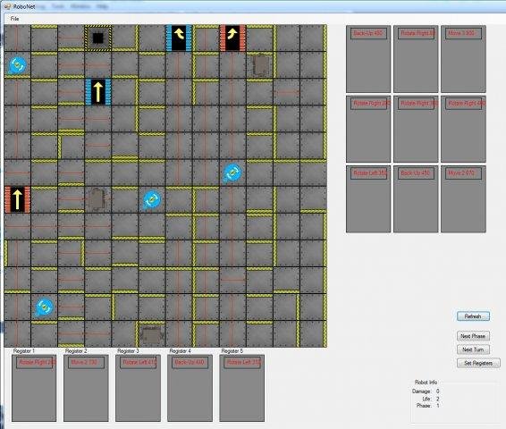Click the Refresh button

[x=473, y=316]
